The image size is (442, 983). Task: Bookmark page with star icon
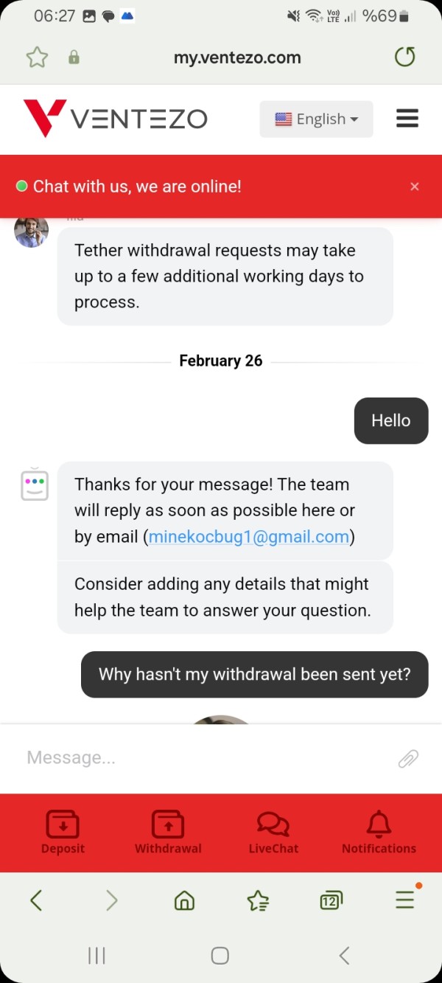point(37,57)
